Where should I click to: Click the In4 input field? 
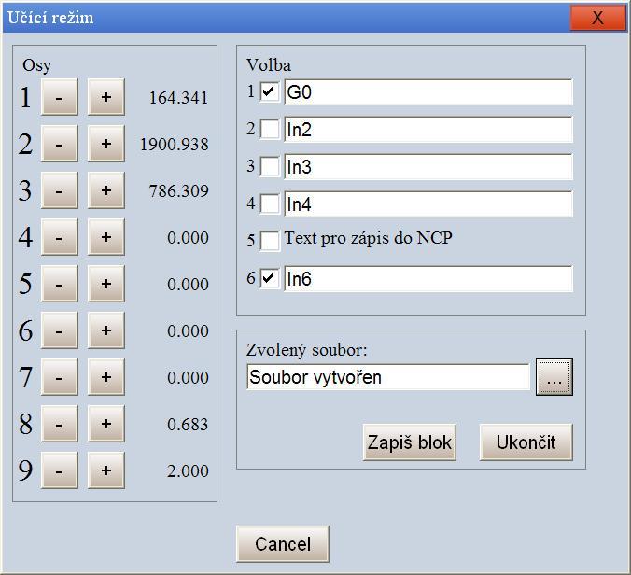point(428,203)
